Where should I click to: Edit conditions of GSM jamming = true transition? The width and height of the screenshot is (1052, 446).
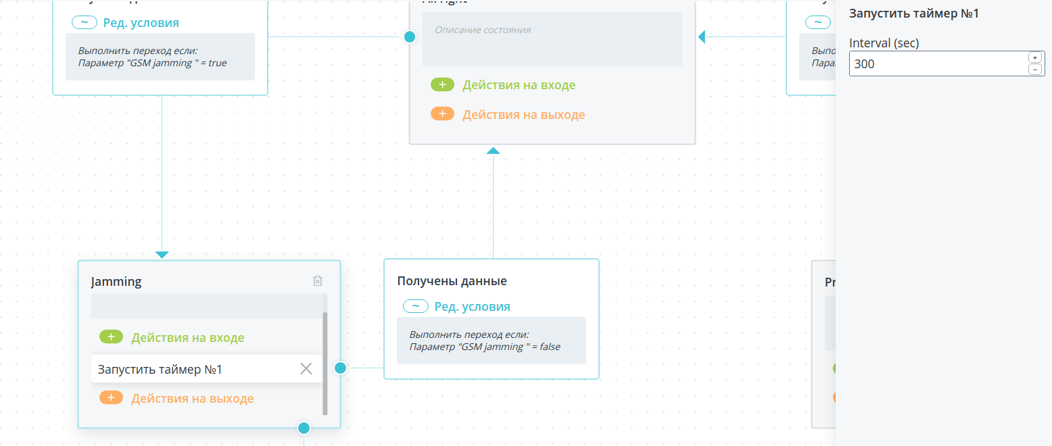coord(84,22)
